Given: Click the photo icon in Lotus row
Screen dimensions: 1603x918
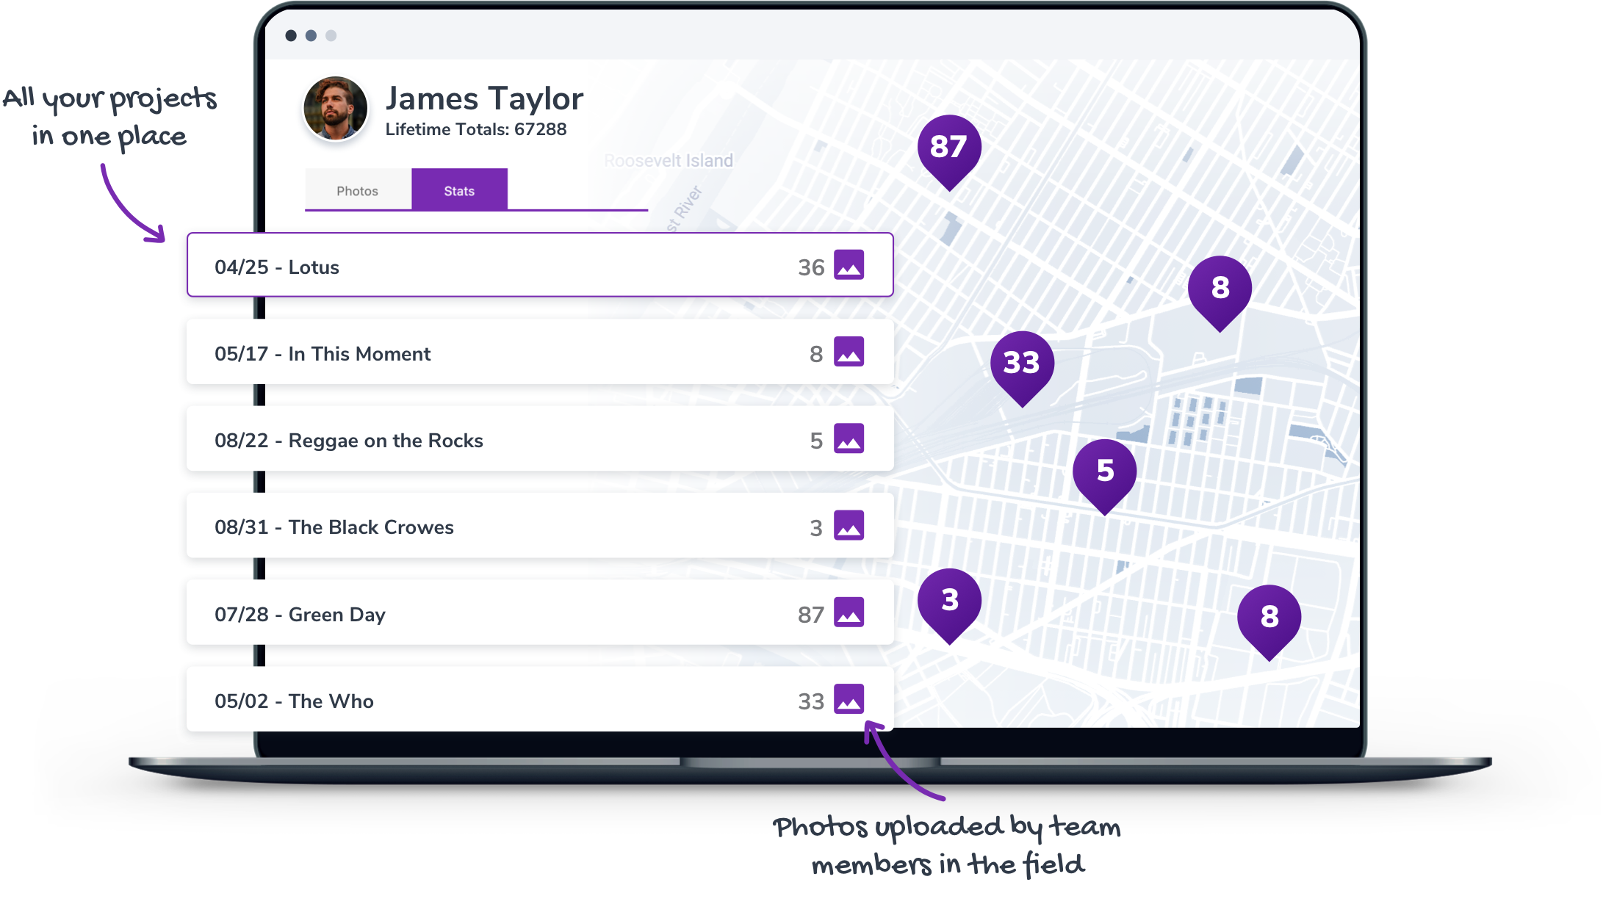Looking at the screenshot, I should click(849, 265).
